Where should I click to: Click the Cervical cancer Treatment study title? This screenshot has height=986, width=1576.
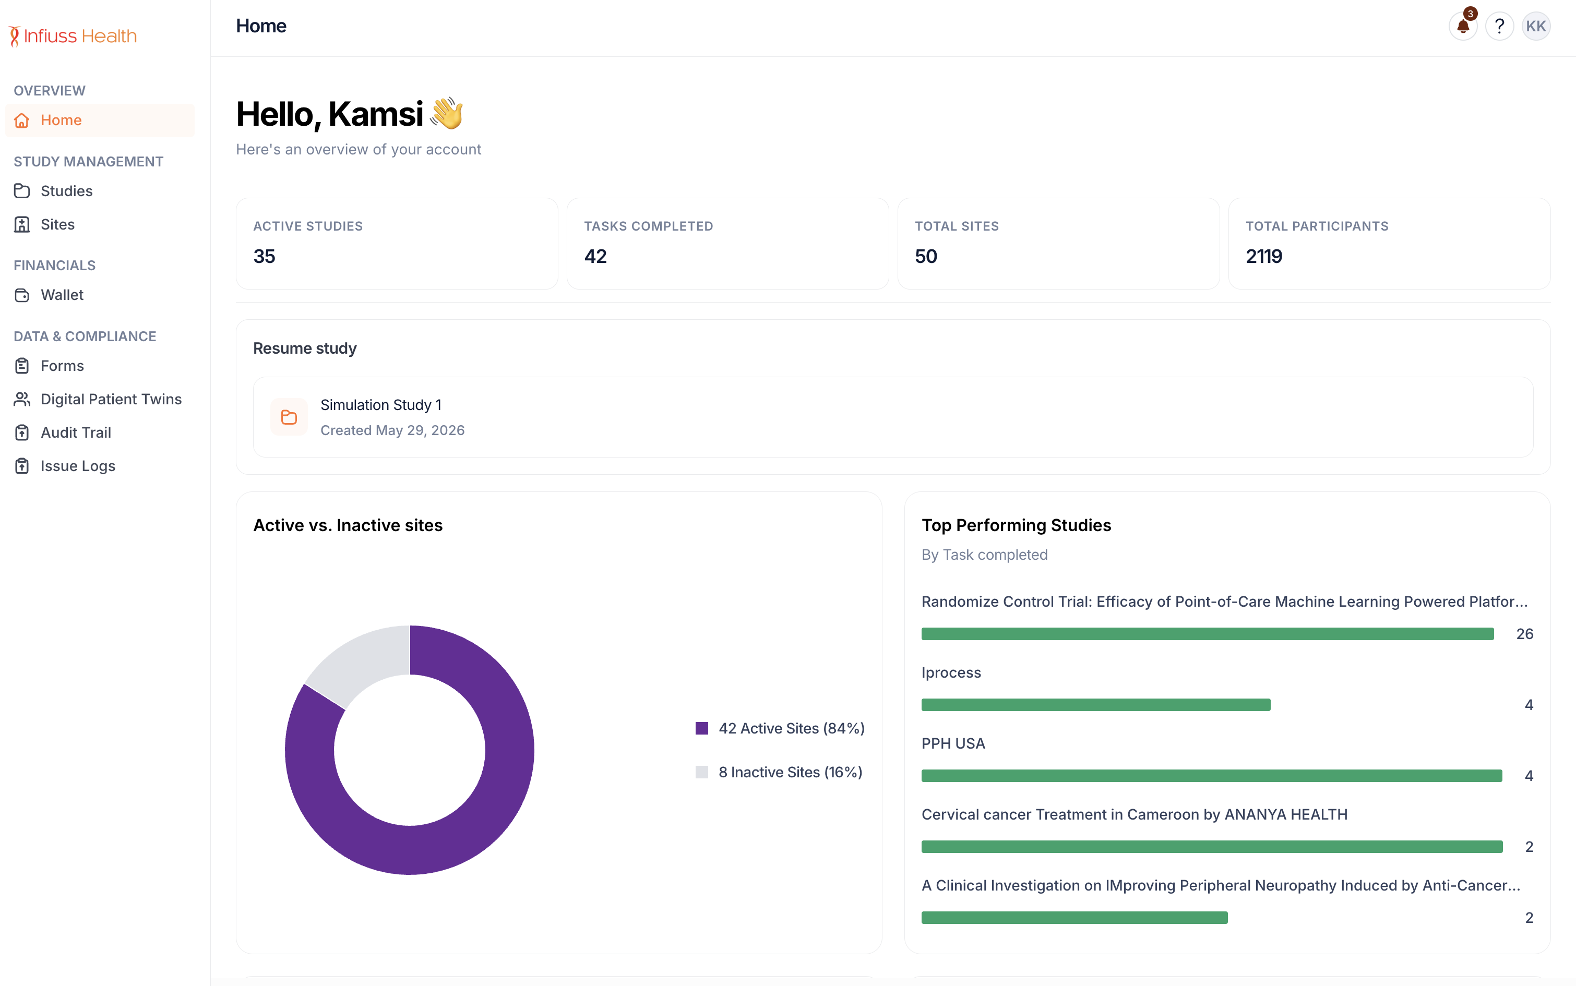point(1135,814)
